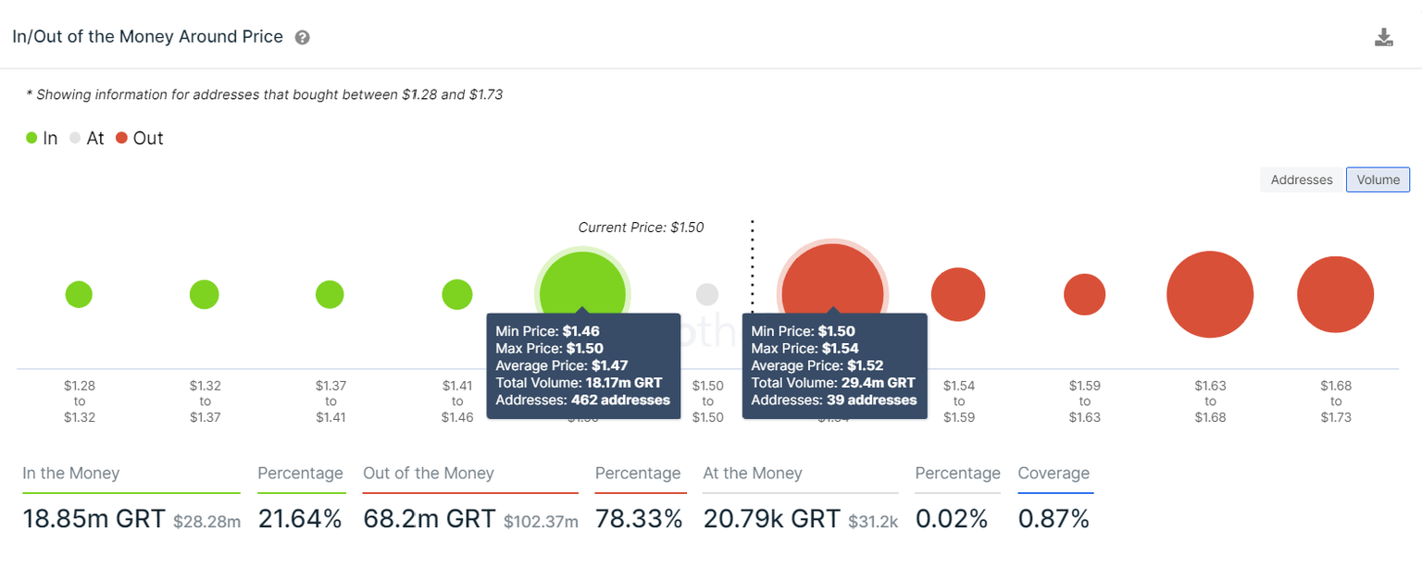This screenshot has height=568, width=1422.
Task: Click the gray at-the-money bubble
Action: click(x=707, y=295)
